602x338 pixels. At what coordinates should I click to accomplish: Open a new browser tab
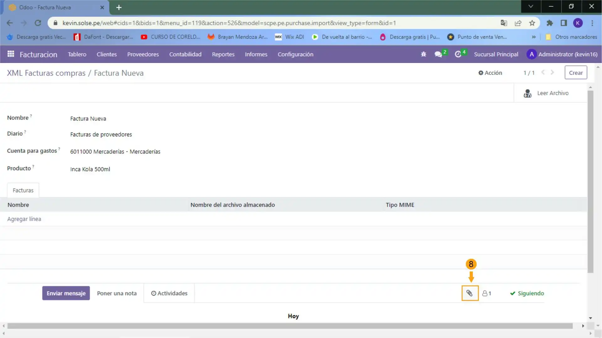click(x=119, y=8)
